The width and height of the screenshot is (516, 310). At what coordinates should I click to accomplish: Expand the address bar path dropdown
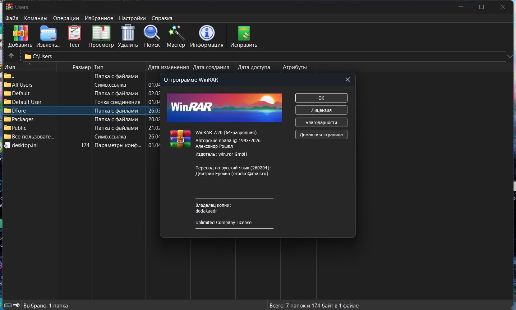click(510, 56)
